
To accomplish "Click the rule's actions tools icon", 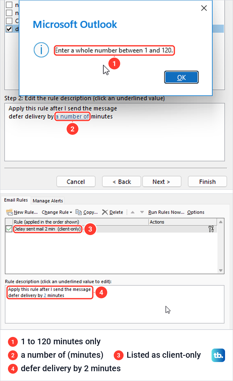I will point(211,229).
